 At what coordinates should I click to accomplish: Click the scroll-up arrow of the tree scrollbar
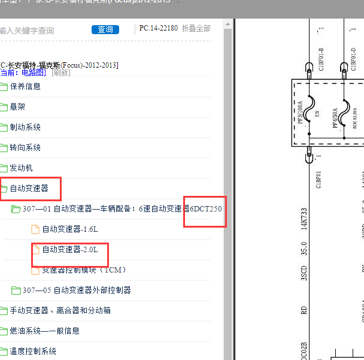(227, 24)
